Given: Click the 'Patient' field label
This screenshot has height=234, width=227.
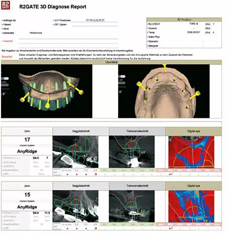Looking at the screenshot, I should coord(7,25).
